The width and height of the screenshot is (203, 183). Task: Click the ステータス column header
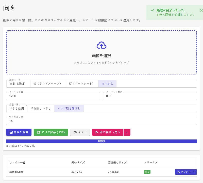click(151, 162)
